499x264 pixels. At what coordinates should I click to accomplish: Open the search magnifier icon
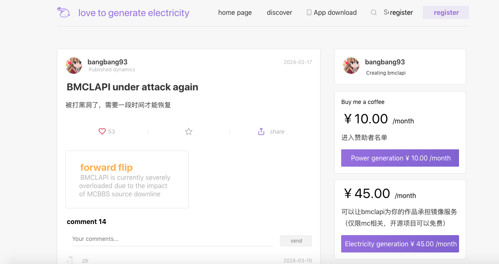coord(374,13)
